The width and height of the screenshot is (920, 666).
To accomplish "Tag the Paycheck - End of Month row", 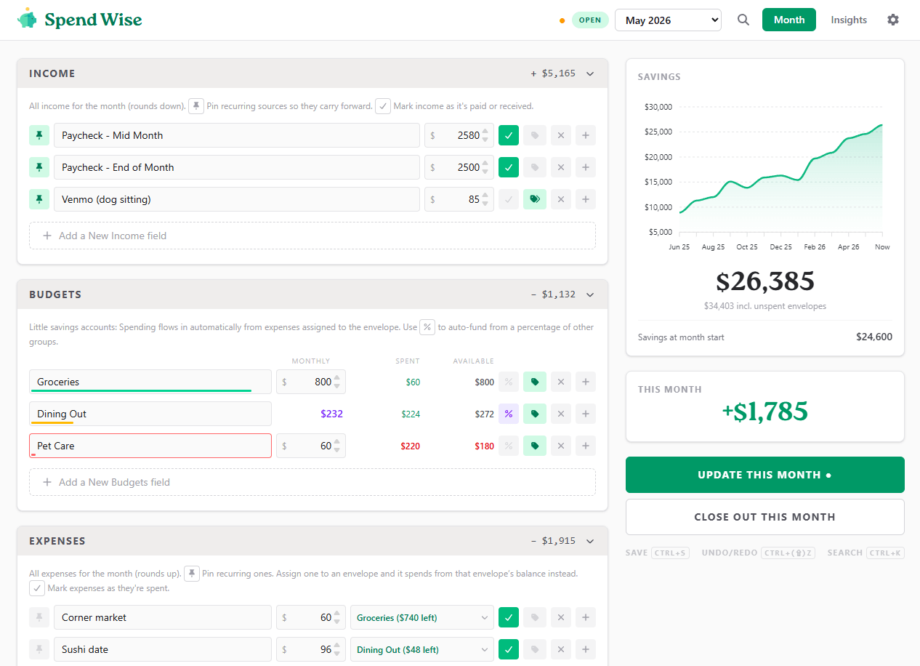I will (x=535, y=167).
